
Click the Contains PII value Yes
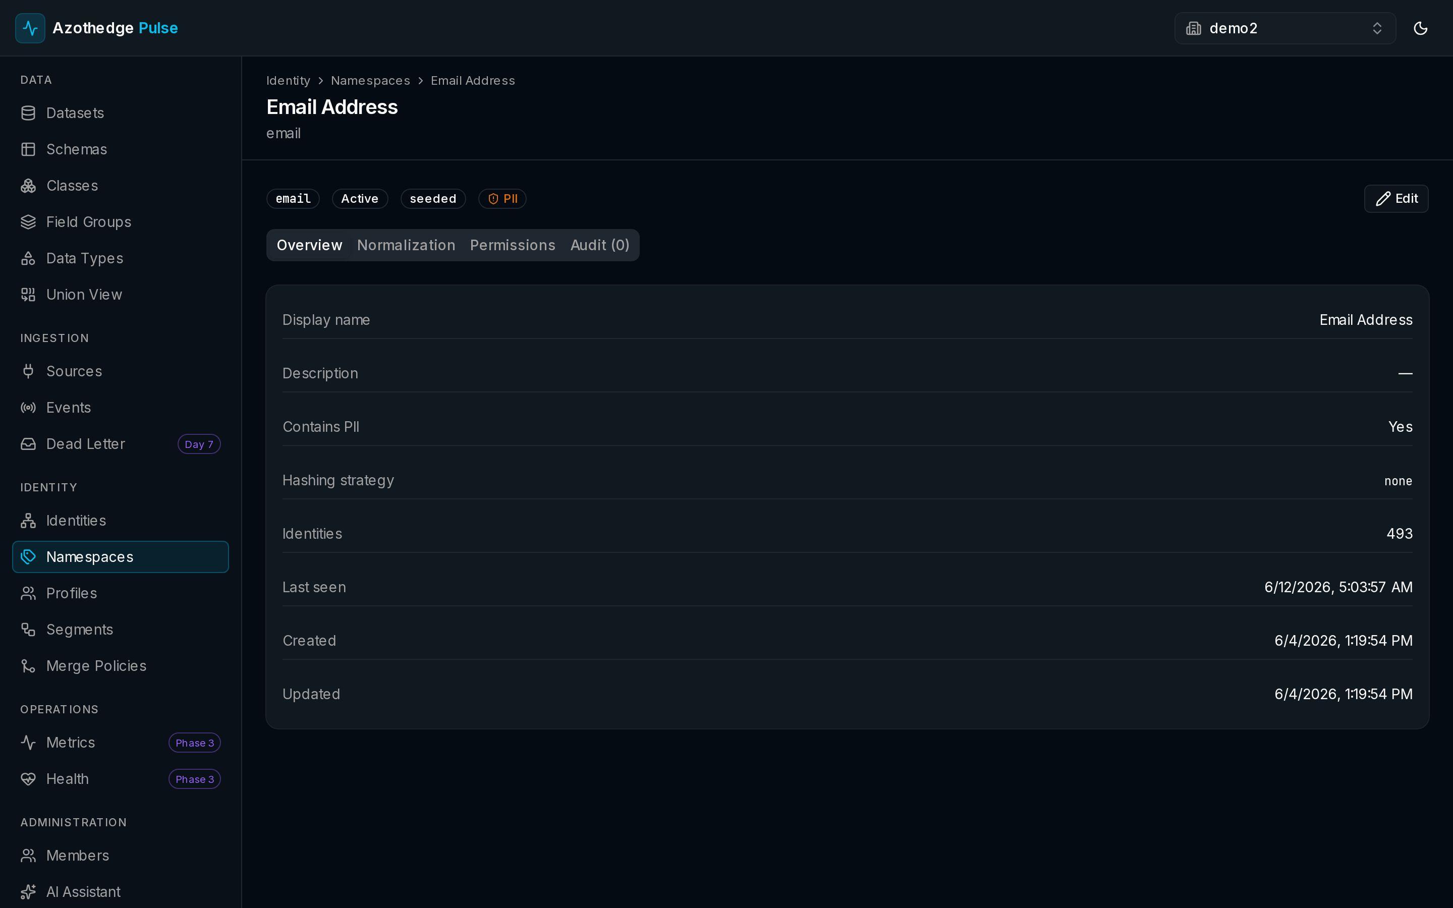coord(1400,427)
